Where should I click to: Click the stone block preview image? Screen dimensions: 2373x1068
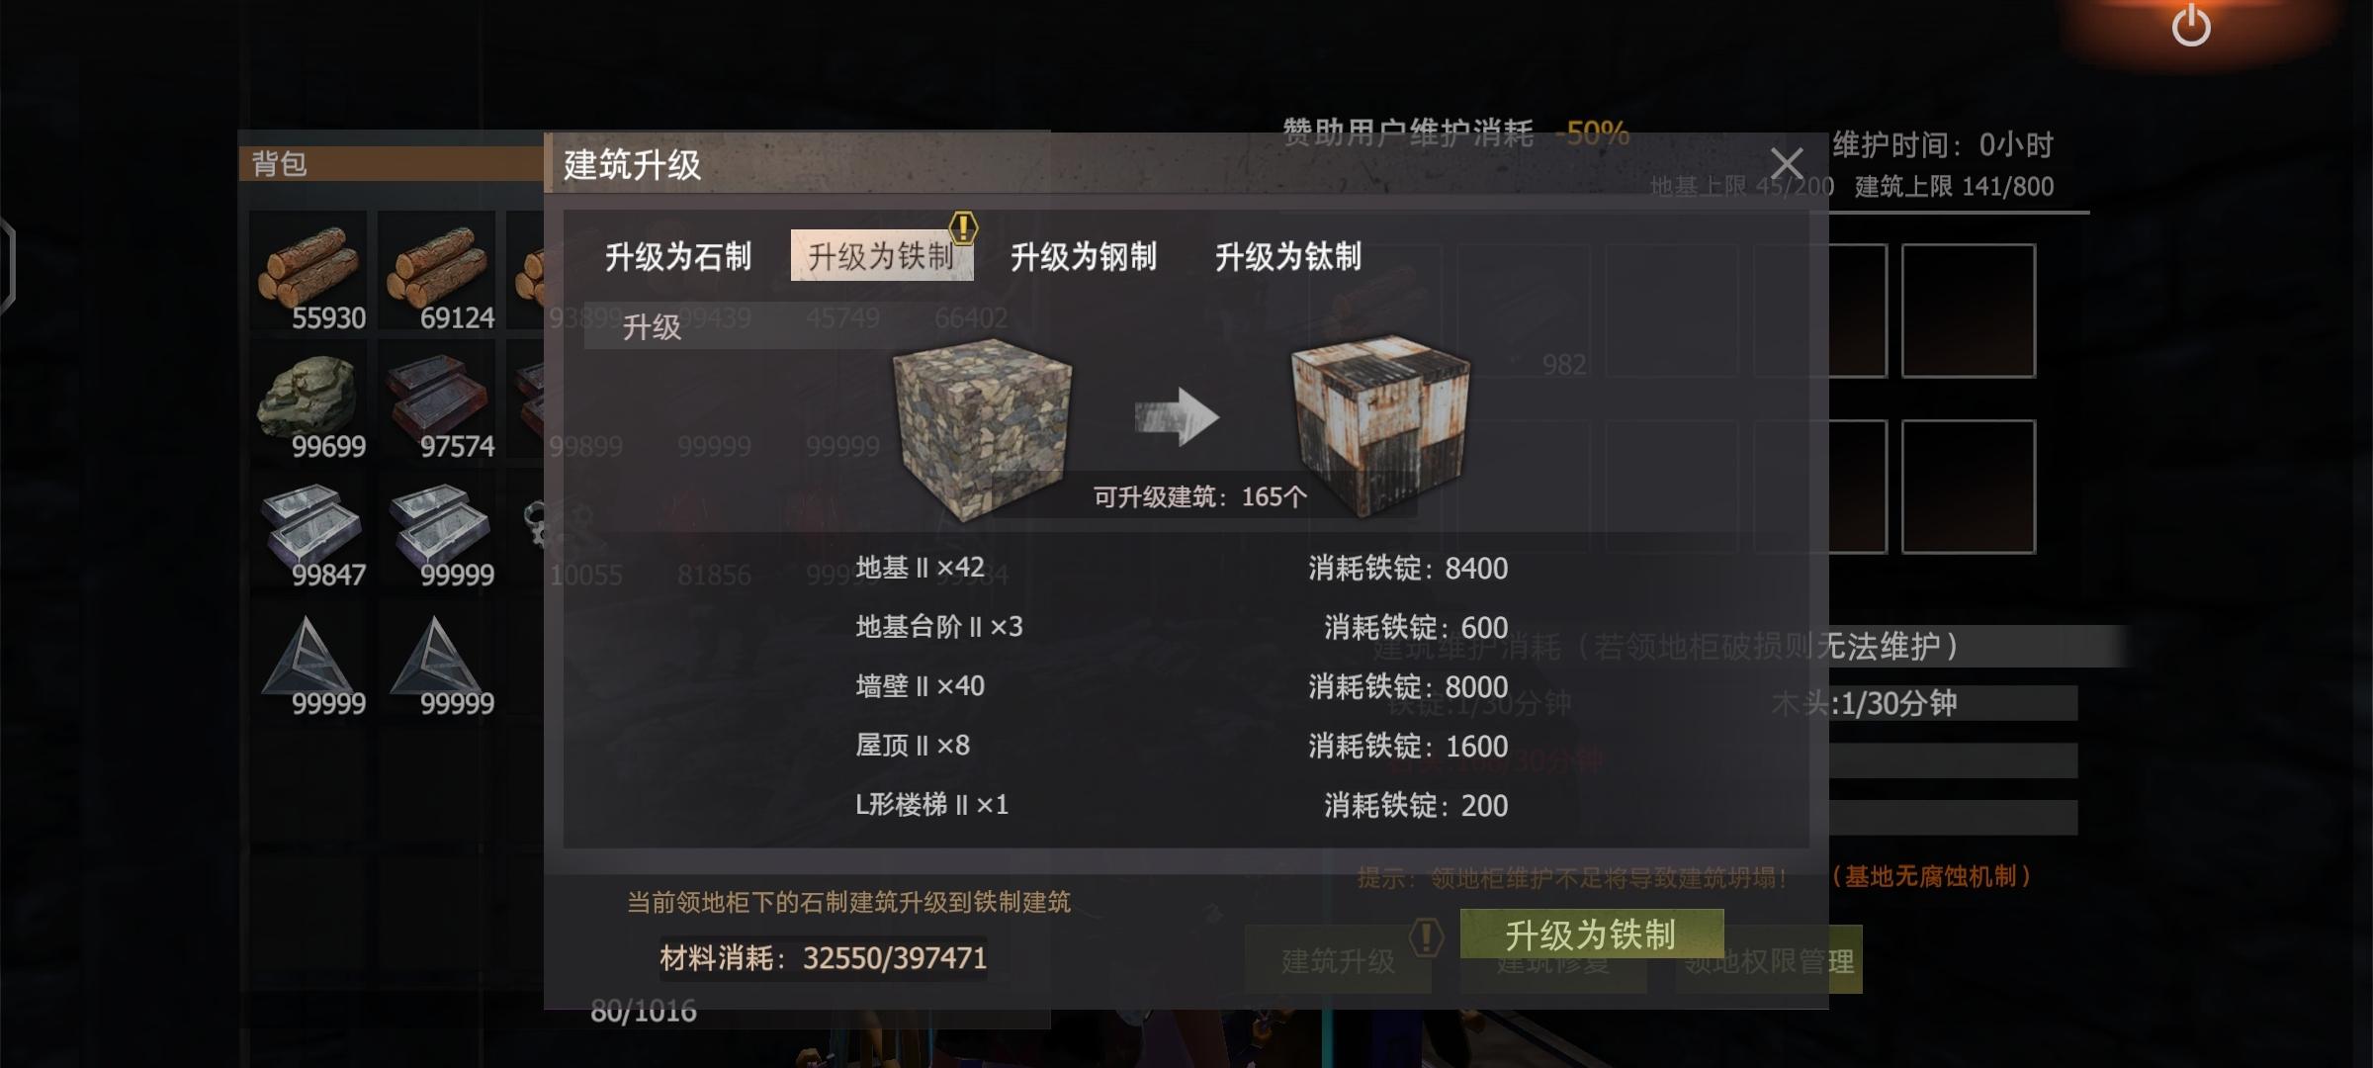982,427
